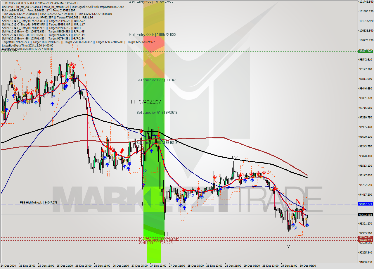
Task: Click the '27 Dec 13:00' time axis label
Action: pos(158,266)
